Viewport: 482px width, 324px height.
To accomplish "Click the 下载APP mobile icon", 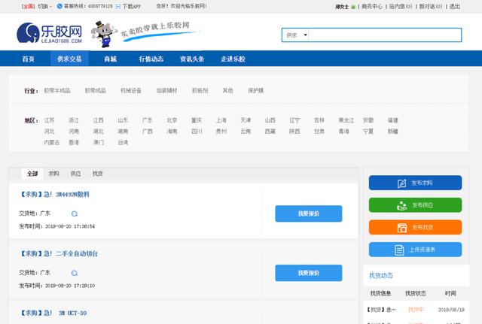I will (x=119, y=6).
